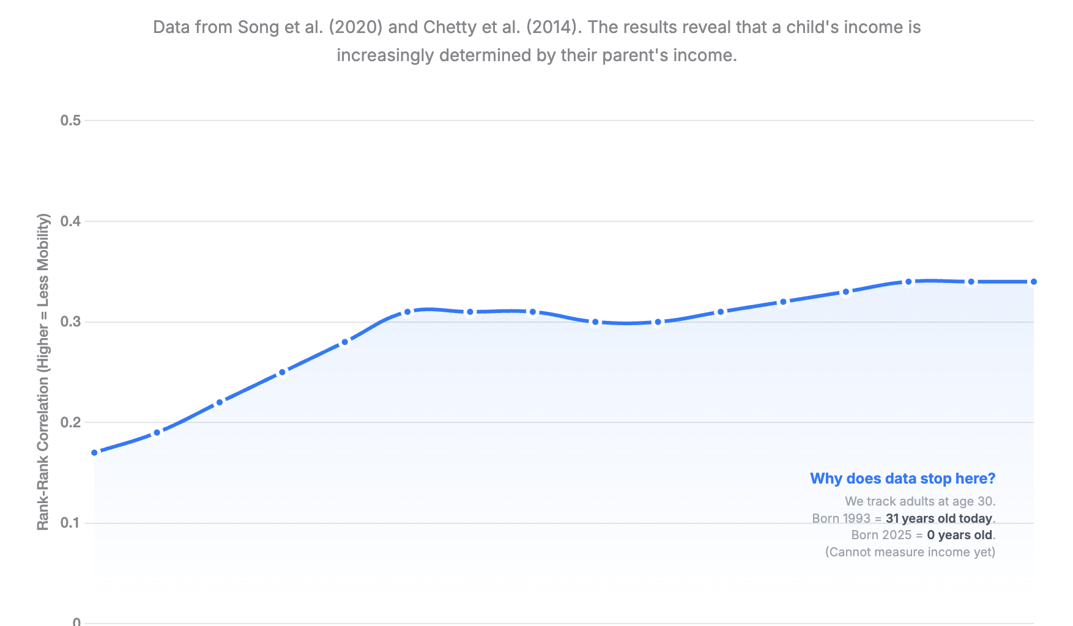Select the second-to-last data point
This screenshot has height=626, width=1073.
(x=971, y=282)
